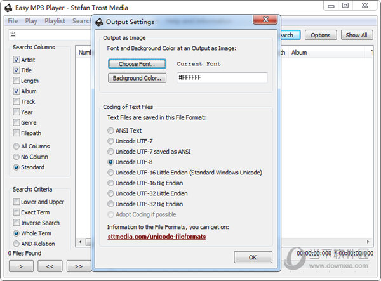Open the Search menu

coord(82,21)
